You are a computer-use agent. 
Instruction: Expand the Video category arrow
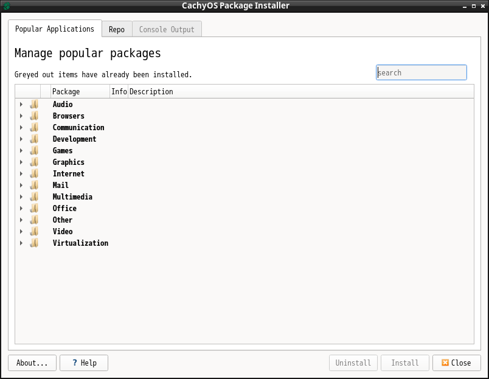pyautogui.click(x=21, y=232)
